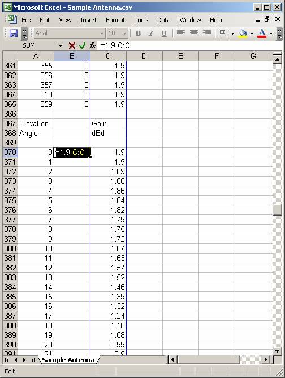Apply the Align Left icon
Screen dimensions: 285x378
pos(181,33)
